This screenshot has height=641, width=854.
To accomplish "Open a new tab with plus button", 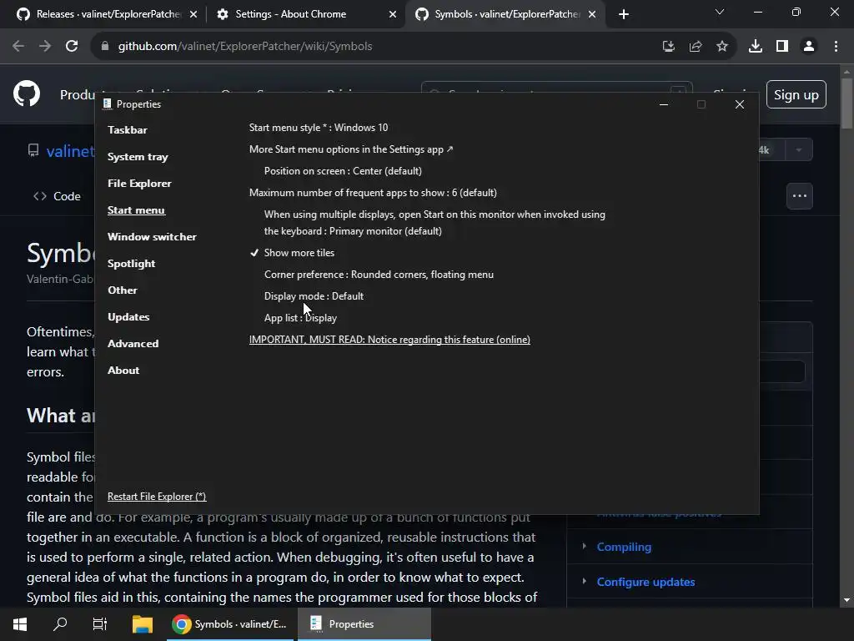I will pos(624,14).
